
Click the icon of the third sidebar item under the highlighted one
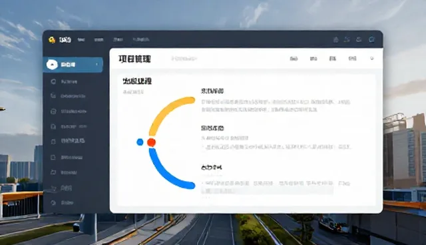click(53, 111)
